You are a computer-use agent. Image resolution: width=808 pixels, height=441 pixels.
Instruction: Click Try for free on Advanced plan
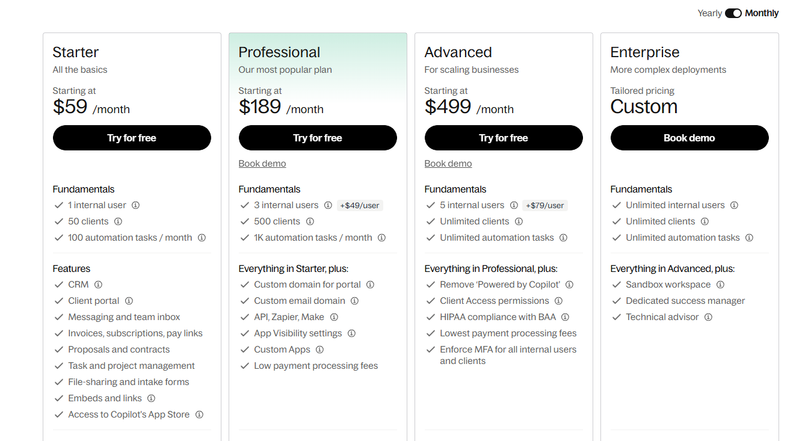click(x=504, y=138)
